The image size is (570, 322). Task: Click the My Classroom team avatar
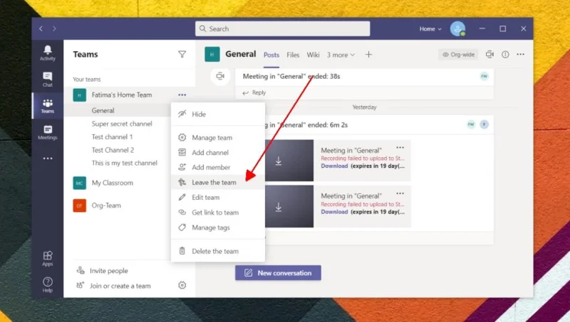pyautogui.click(x=80, y=183)
